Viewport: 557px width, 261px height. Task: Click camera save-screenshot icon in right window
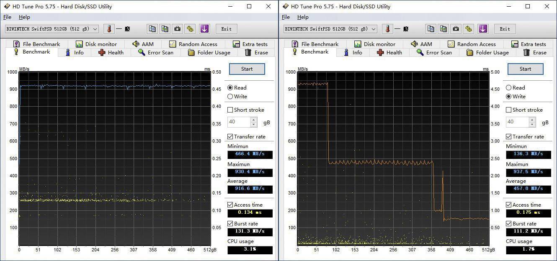tap(456, 29)
